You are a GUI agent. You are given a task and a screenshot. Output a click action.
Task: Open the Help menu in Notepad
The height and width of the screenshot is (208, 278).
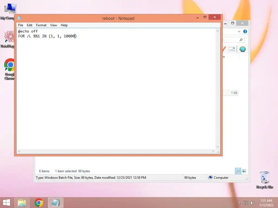click(64, 25)
